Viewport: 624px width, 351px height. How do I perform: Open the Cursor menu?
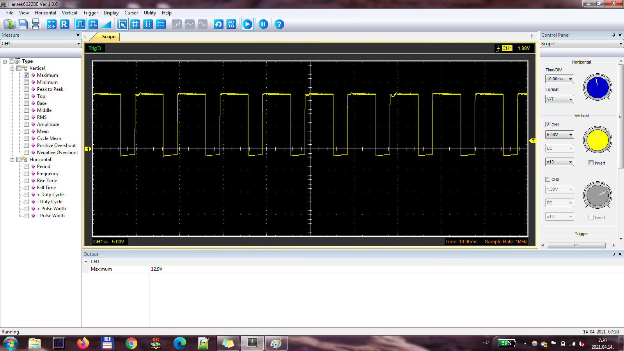[x=131, y=13]
